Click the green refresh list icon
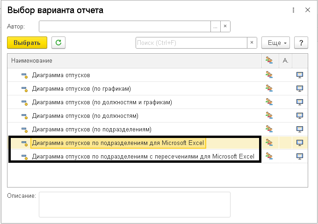Image resolution: width=318 pixels, height=224 pixels. tap(58, 43)
